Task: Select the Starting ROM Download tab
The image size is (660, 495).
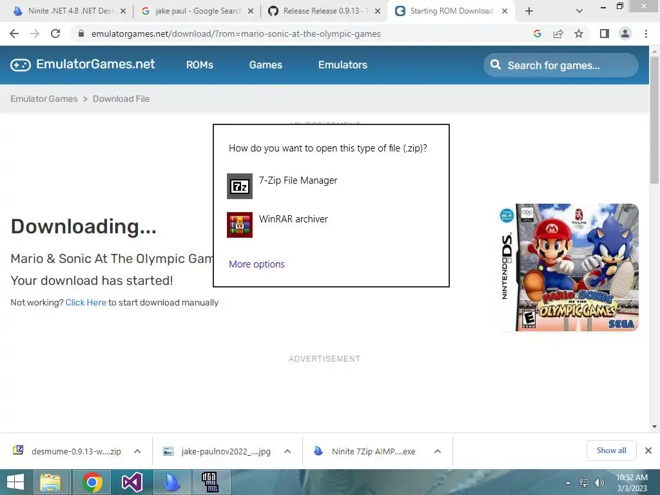Action: 451,11
